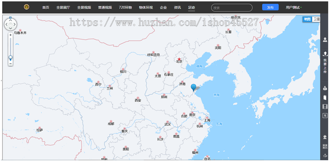Click the zoom slider handle
329x161 pixels.
(x=10, y=57)
